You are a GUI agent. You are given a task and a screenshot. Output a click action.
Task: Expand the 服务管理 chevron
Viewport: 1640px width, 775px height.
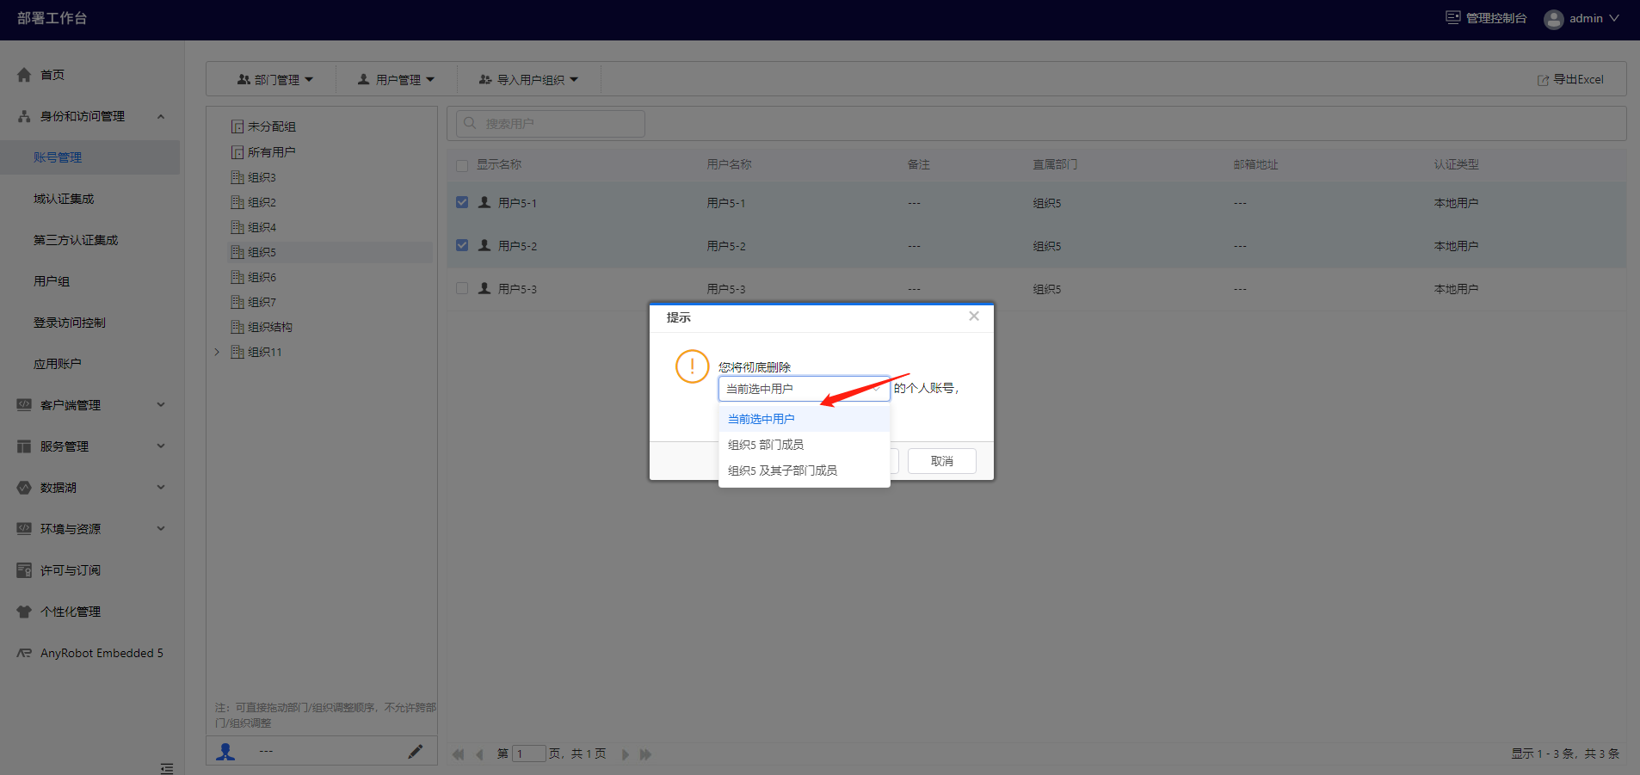(x=161, y=446)
